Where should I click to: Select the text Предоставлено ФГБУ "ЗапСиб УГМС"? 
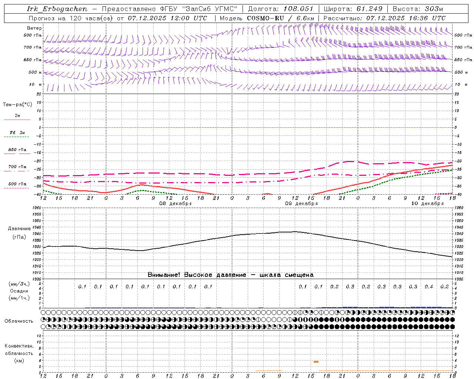point(170,9)
